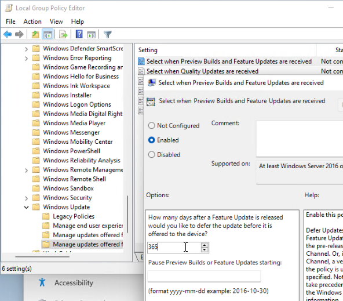Screen dimensions: 343x301
Task: Collapse the Windows Update tree folder
Action: point(26,207)
